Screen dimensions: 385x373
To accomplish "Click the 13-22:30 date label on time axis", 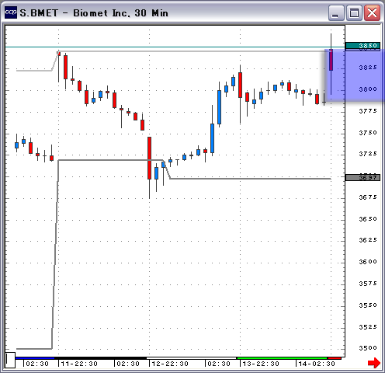I will pos(261,364).
